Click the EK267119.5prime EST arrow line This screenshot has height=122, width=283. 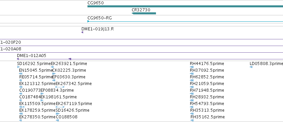click(60, 107)
